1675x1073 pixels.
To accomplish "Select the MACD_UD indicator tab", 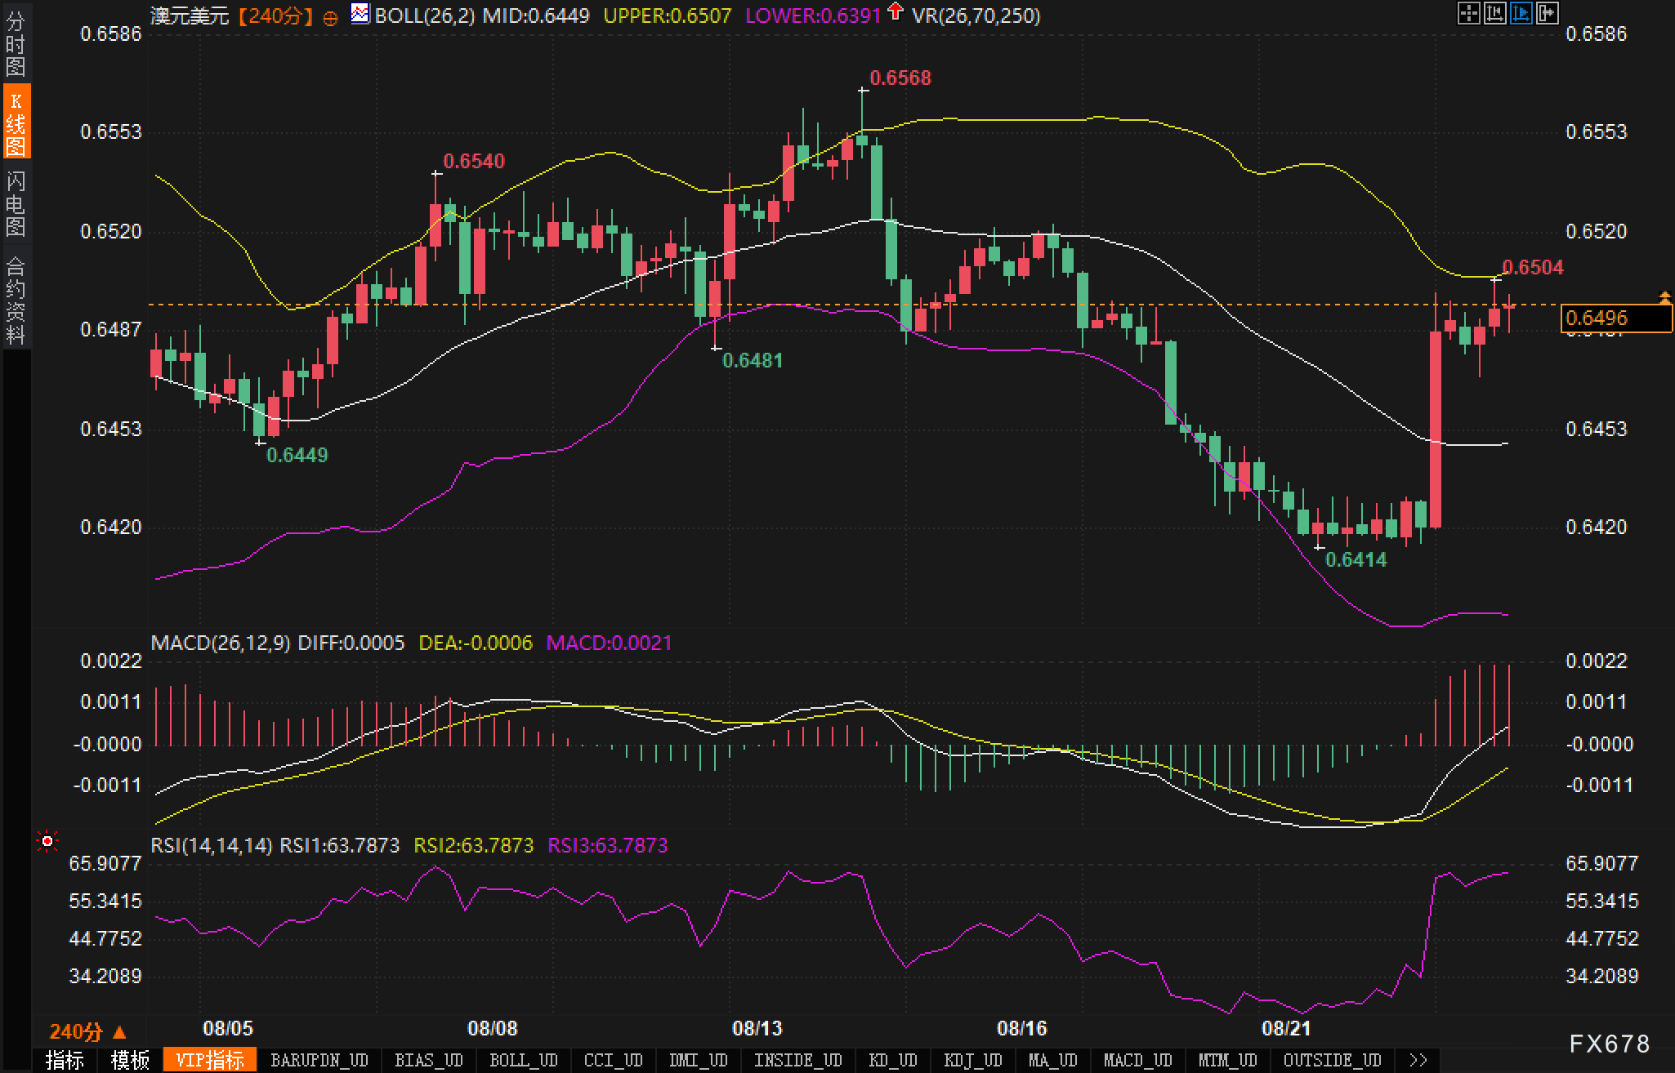I will tap(1137, 1060).
